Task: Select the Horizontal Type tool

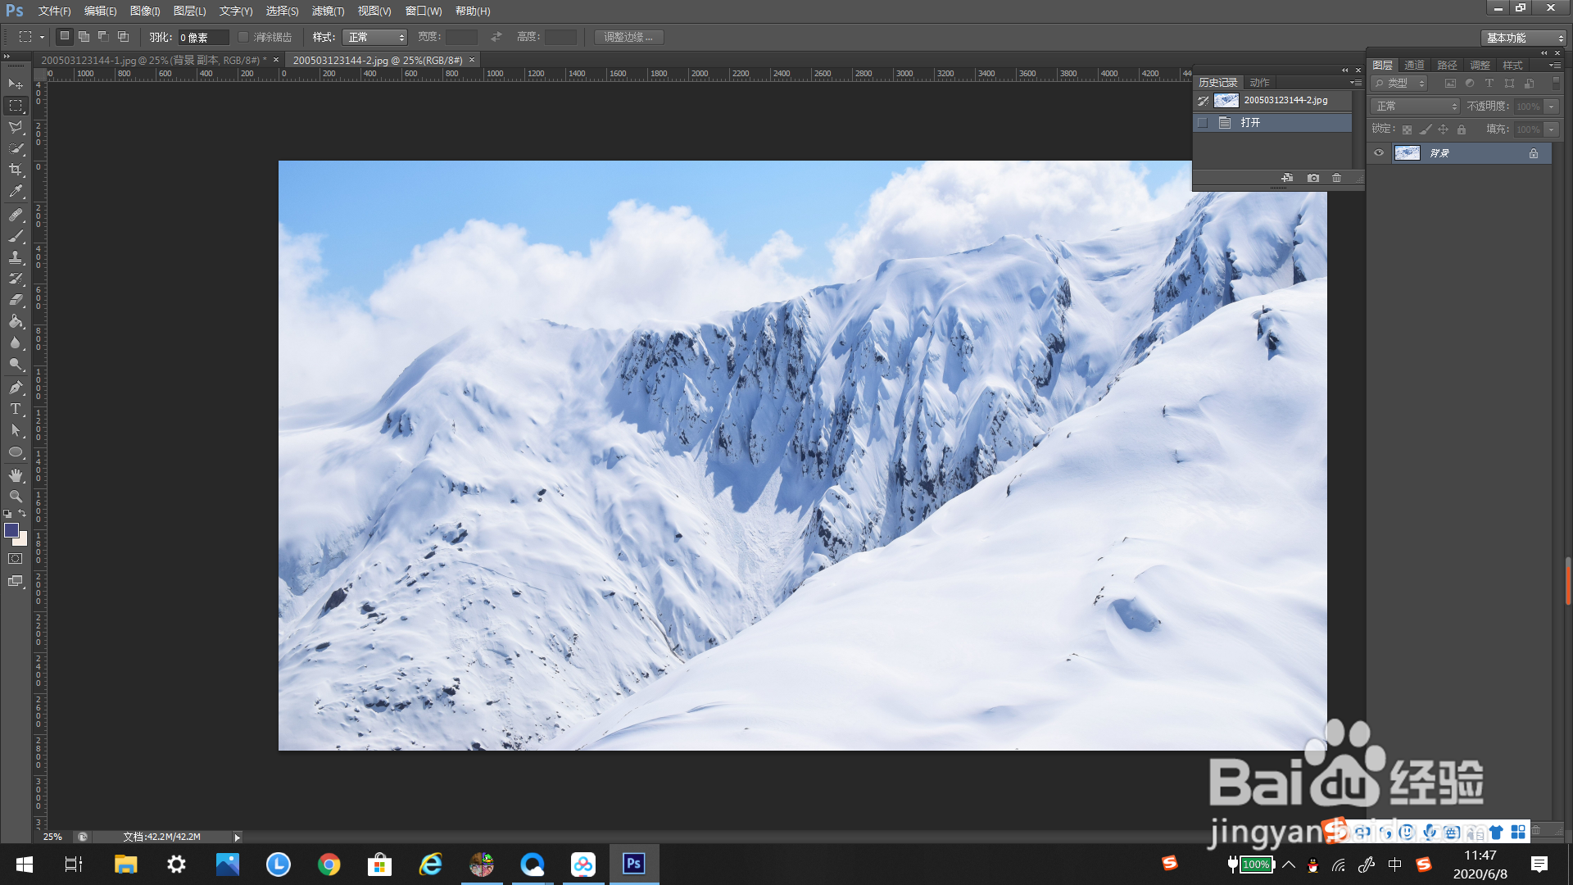Action: point(16,409)
